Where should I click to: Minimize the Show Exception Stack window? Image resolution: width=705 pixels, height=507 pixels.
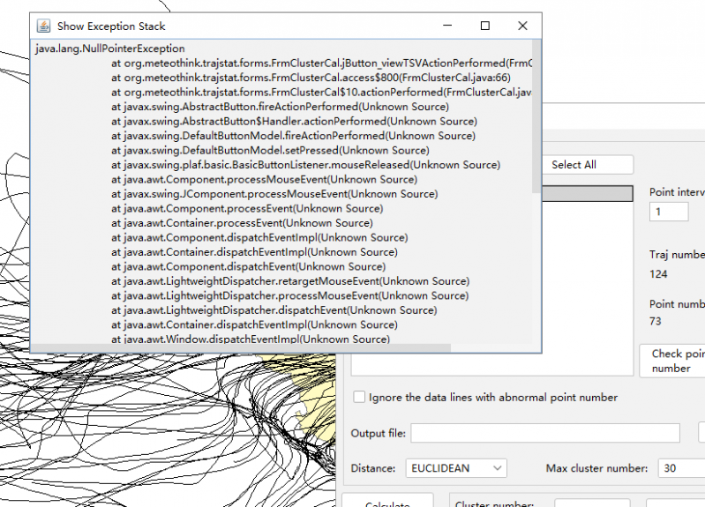pyautogui.click(x=446, y=26)
